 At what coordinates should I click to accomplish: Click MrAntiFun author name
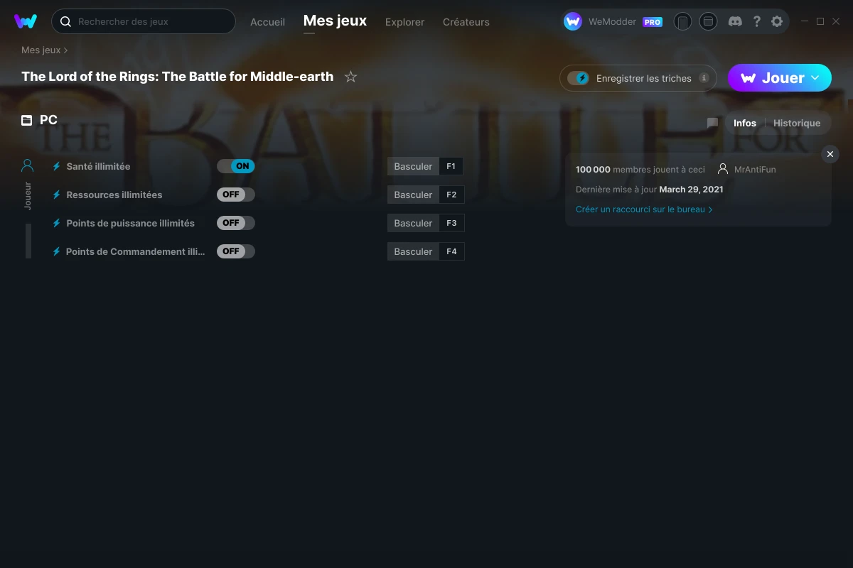[755, 170]
